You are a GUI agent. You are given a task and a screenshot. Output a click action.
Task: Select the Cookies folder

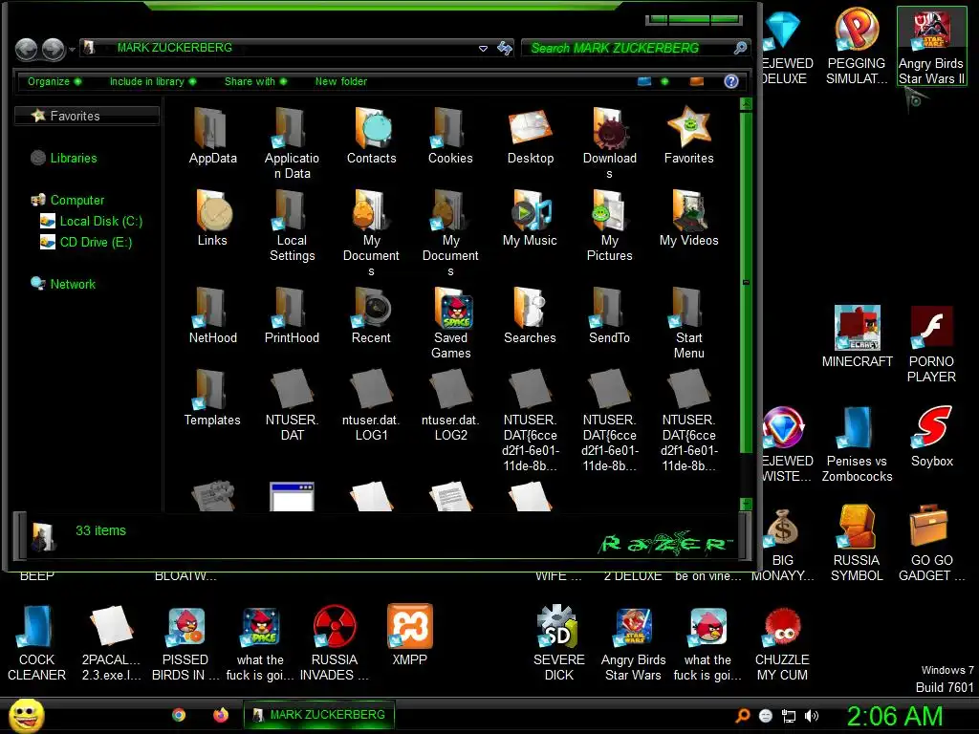pyautogui.click(x=450, y=136)
